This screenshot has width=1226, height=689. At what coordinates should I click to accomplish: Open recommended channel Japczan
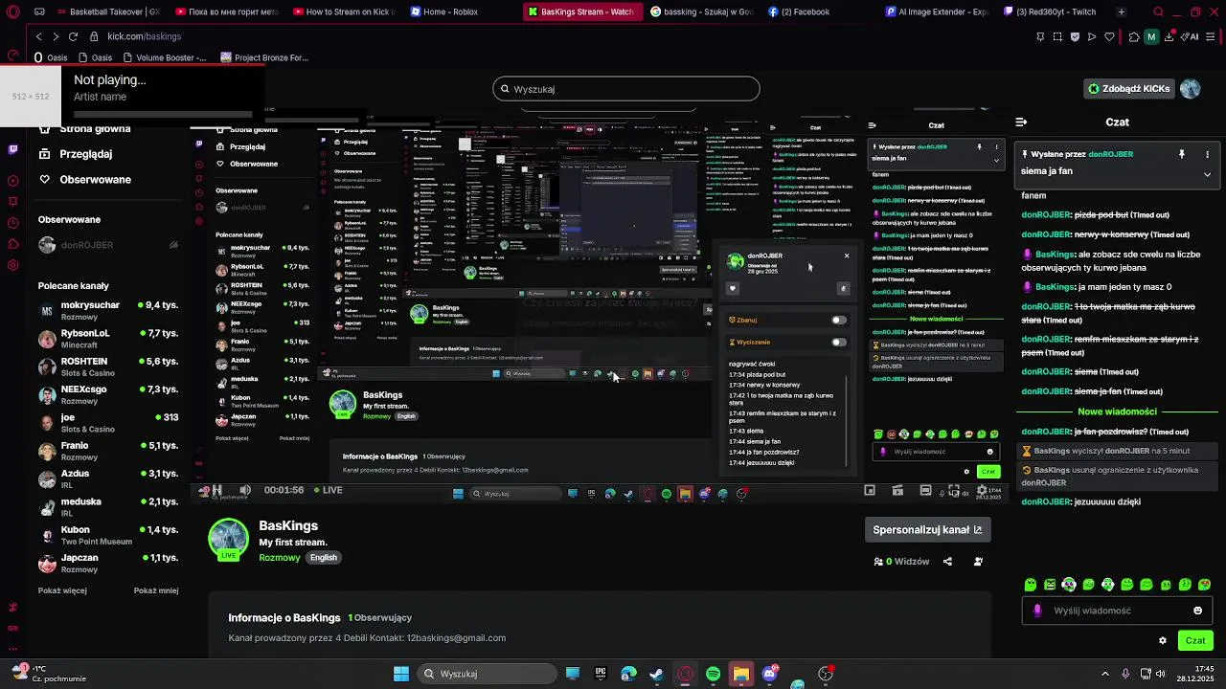107,563
